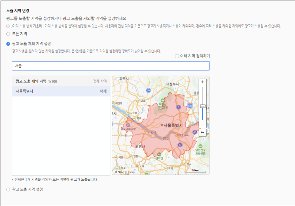Click the info icon before the 3가지 노출 방식 note
Image resolution: width=295 pixels, height=206 pixels.
(8, 26)
